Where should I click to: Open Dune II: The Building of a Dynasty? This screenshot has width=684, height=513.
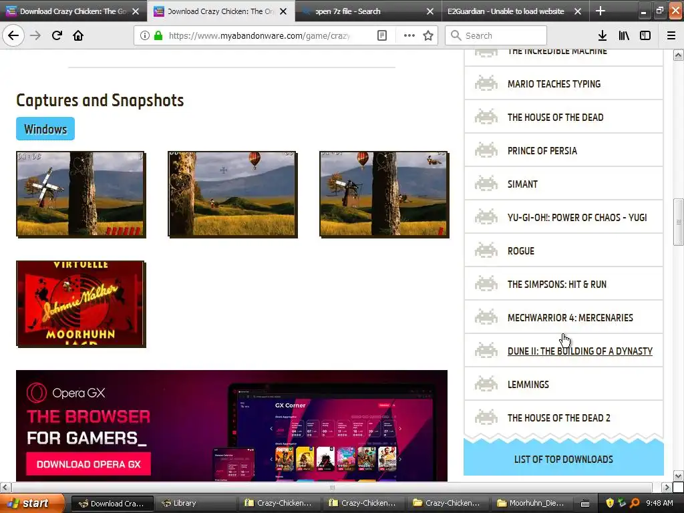point(580,351)
